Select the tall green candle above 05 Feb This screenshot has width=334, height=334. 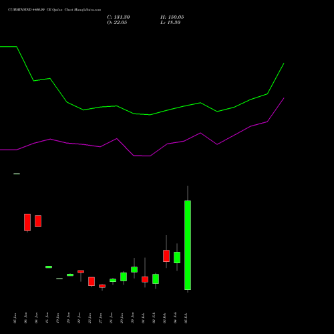[x=188, y=245]
